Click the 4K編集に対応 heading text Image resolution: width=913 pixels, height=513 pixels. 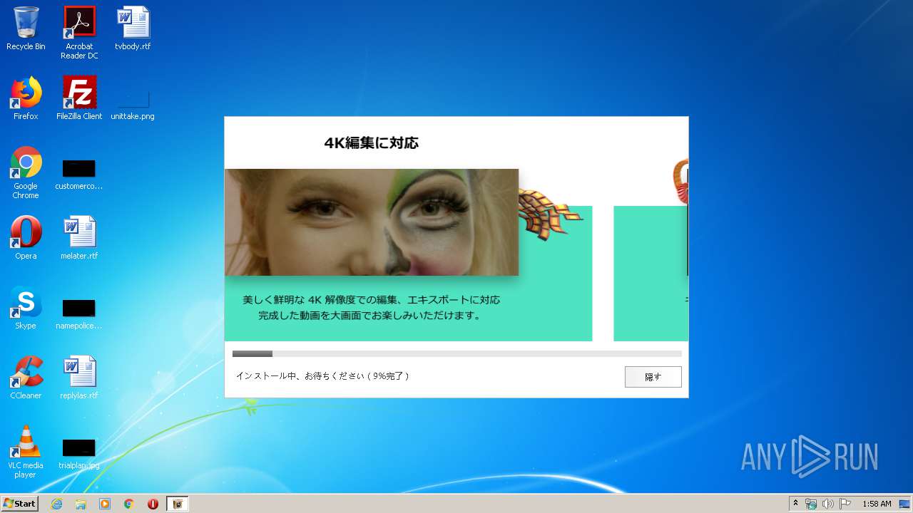pyautogui.click(x=371, y=142)
